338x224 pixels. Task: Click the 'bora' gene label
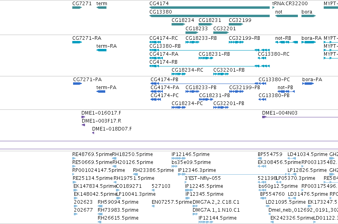[x=307, y=12]
